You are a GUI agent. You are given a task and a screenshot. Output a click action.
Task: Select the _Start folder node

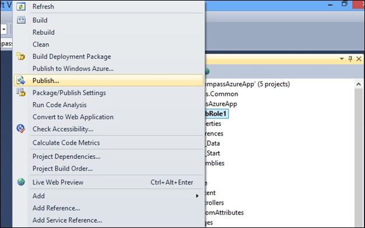[213, 153]
